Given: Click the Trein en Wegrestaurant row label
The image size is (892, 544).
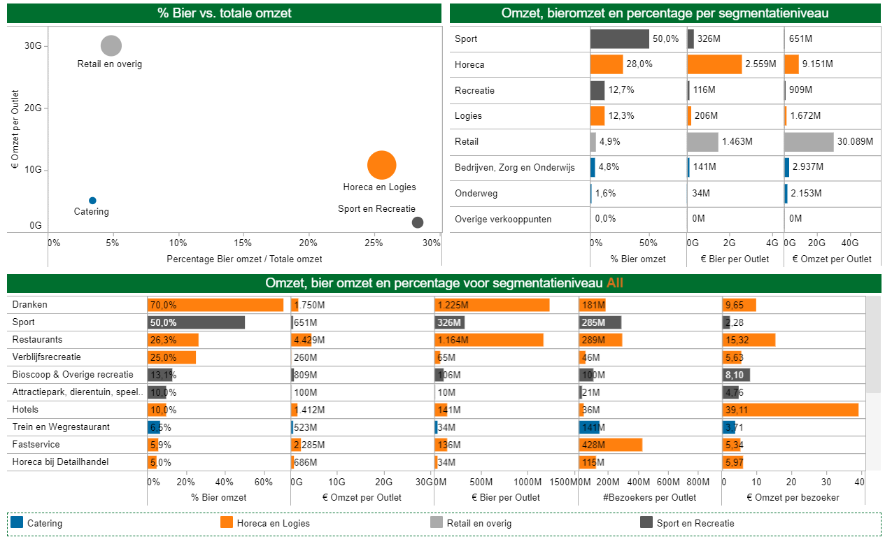Looking at the screenshot, I should (x=61, y=427).
